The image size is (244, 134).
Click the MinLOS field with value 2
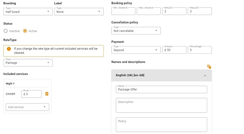174,11
